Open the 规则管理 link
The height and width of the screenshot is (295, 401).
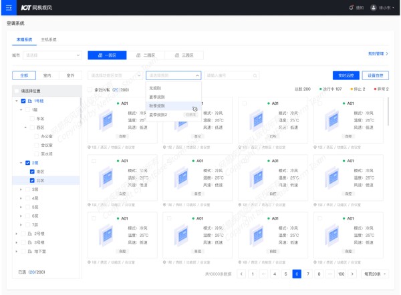376,53
